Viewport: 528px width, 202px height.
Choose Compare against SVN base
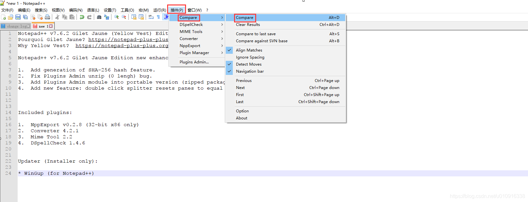pos(285,41)
